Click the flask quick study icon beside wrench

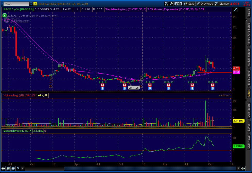tap(167, 4)
